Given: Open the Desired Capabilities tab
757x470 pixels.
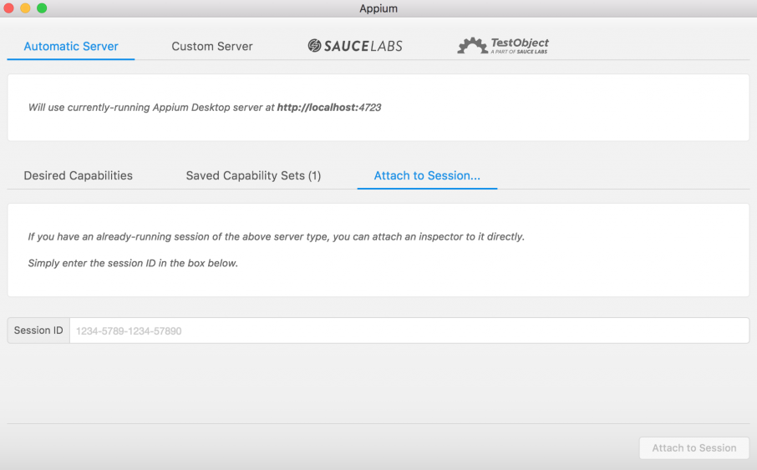Looking at the screenshot, I should 78,175.
